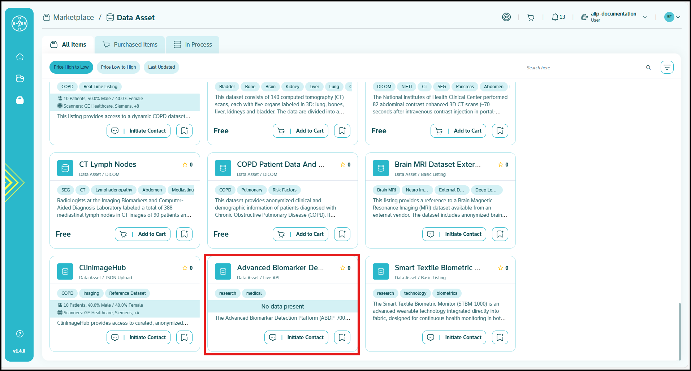Switch to the Purchased Items tab

pyautogui.click(x=130, y=45)
